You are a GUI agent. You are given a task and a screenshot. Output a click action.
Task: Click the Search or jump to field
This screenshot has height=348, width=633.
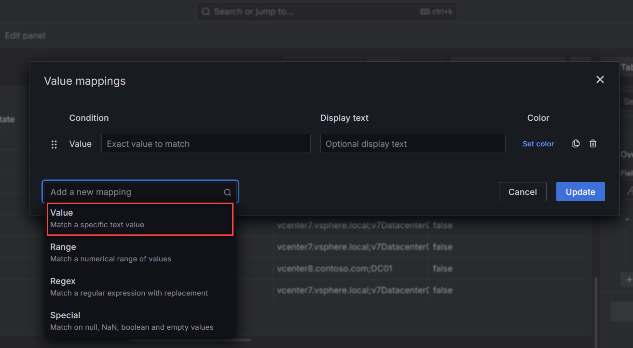pos(309,12)
